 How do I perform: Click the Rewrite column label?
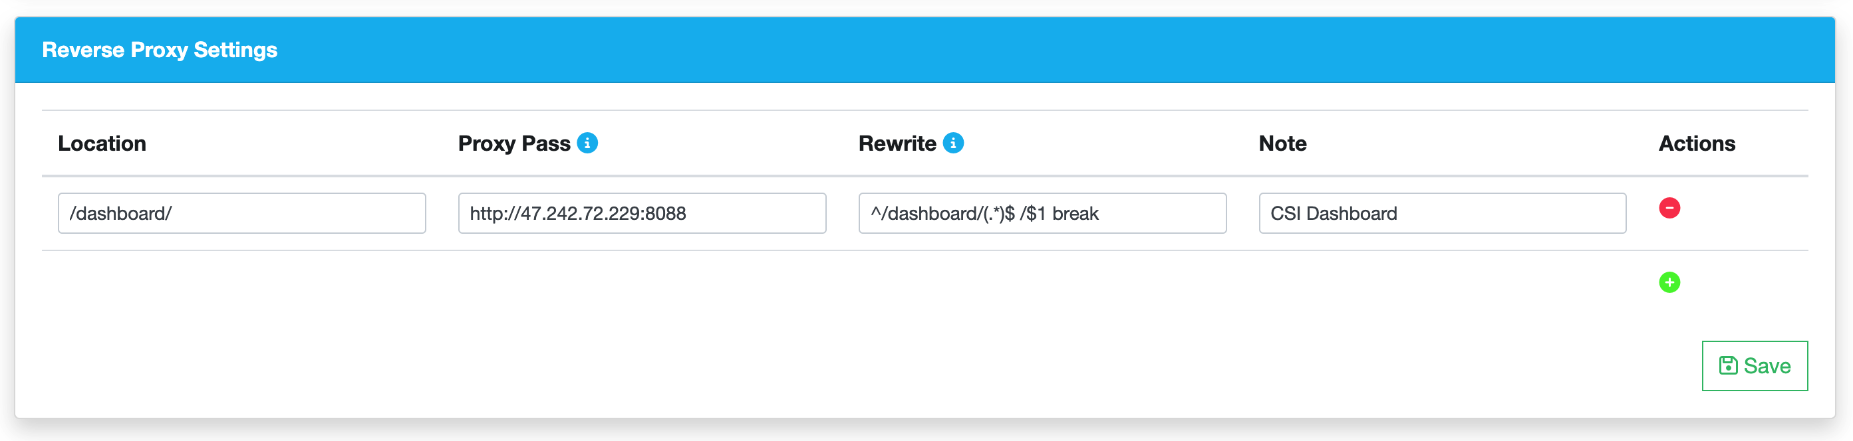point(897,143)
